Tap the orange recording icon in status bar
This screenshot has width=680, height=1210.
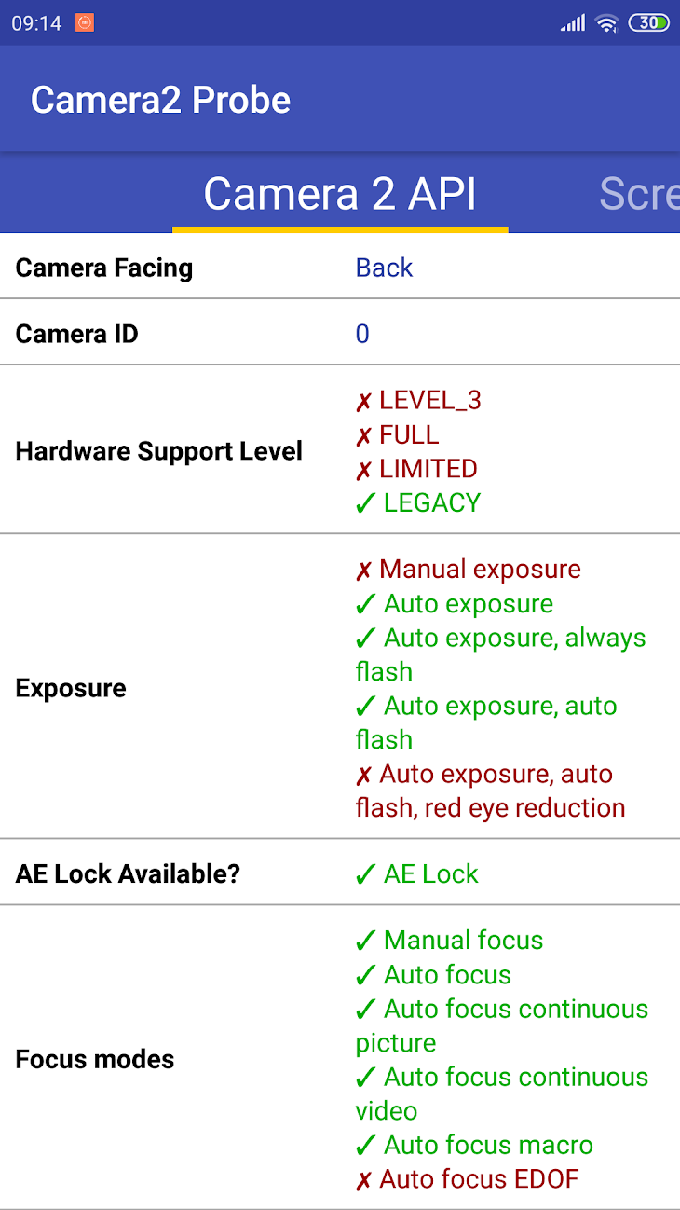85,22
